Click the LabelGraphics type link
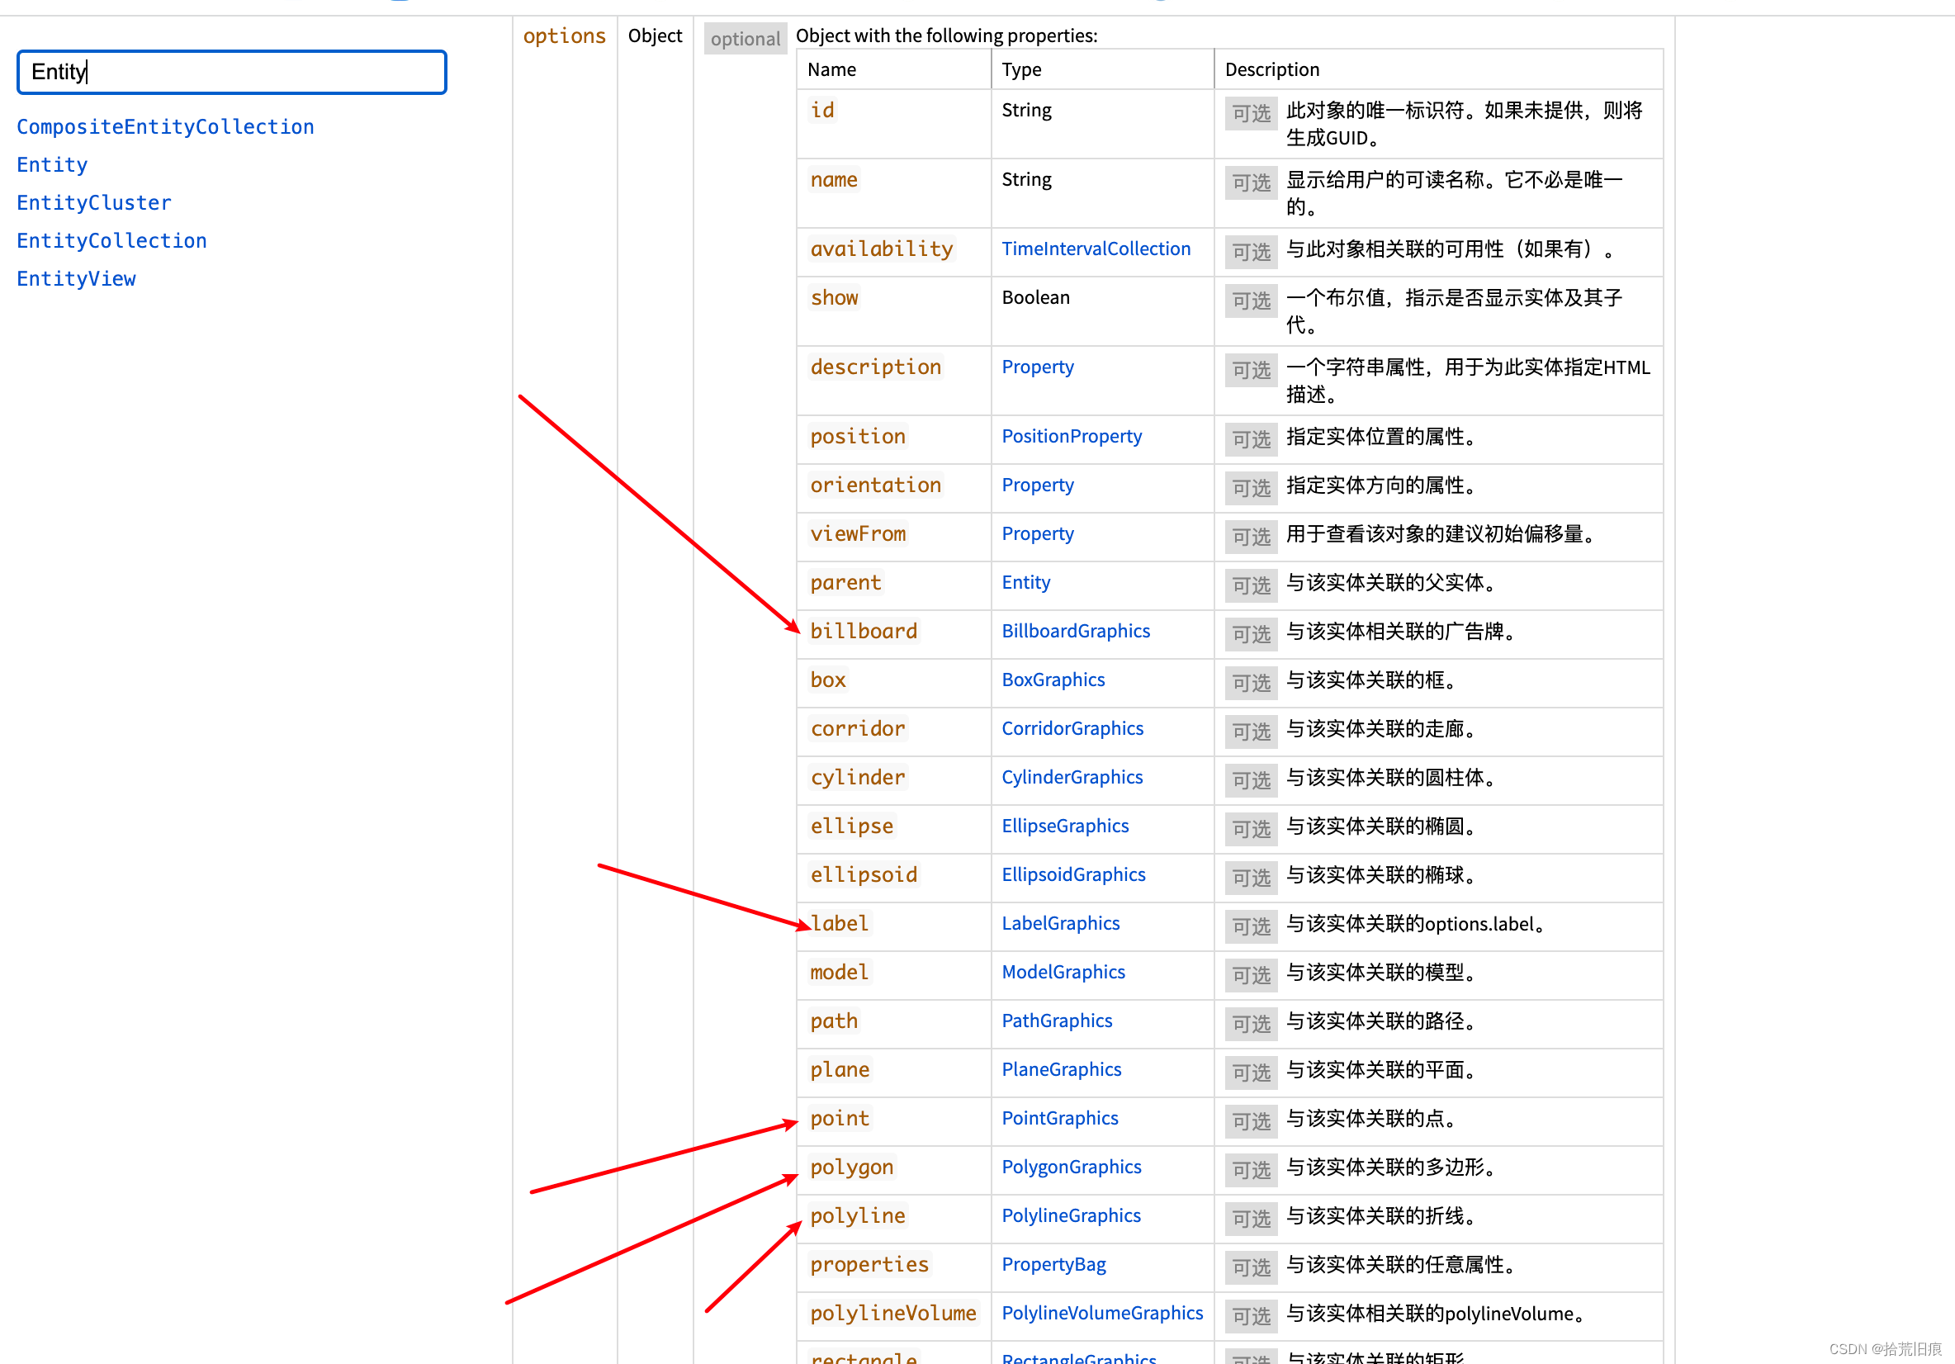 (x=1061, y=923)
